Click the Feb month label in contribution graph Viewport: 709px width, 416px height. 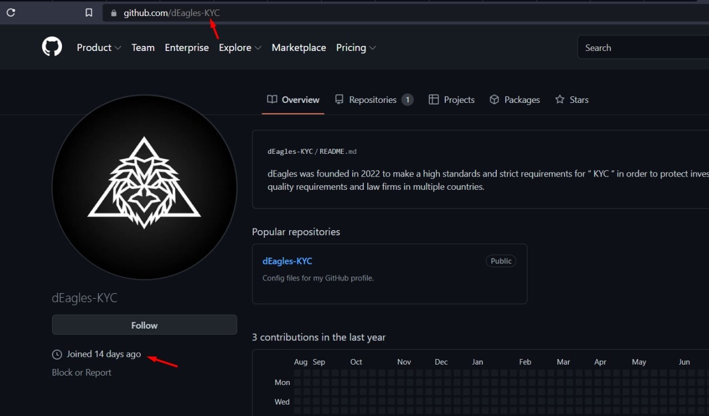(x=525, y=362)
